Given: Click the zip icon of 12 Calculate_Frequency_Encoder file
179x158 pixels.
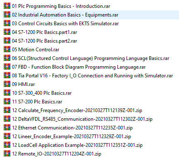Looking at the screenshot, I should pos(7,110).
